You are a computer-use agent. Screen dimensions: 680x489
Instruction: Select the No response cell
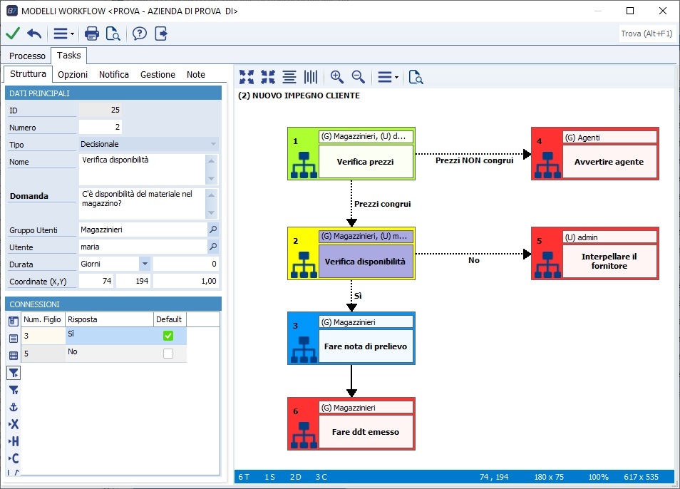pyautogui.click(x=109, y=354)
